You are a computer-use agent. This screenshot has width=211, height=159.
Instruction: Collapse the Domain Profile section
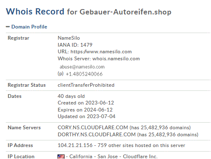click(x=8, y=27)
